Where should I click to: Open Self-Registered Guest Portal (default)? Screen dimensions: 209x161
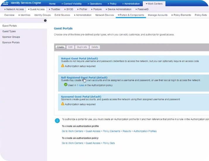click(84, 78)
